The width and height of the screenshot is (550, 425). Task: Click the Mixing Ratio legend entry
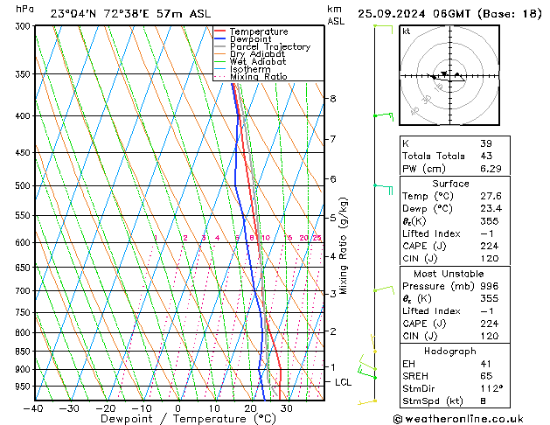[251, 77]
